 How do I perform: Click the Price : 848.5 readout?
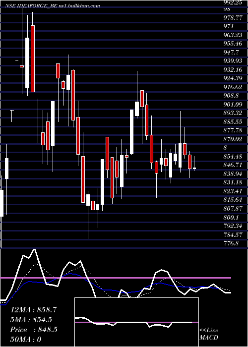tap(34, 330)
